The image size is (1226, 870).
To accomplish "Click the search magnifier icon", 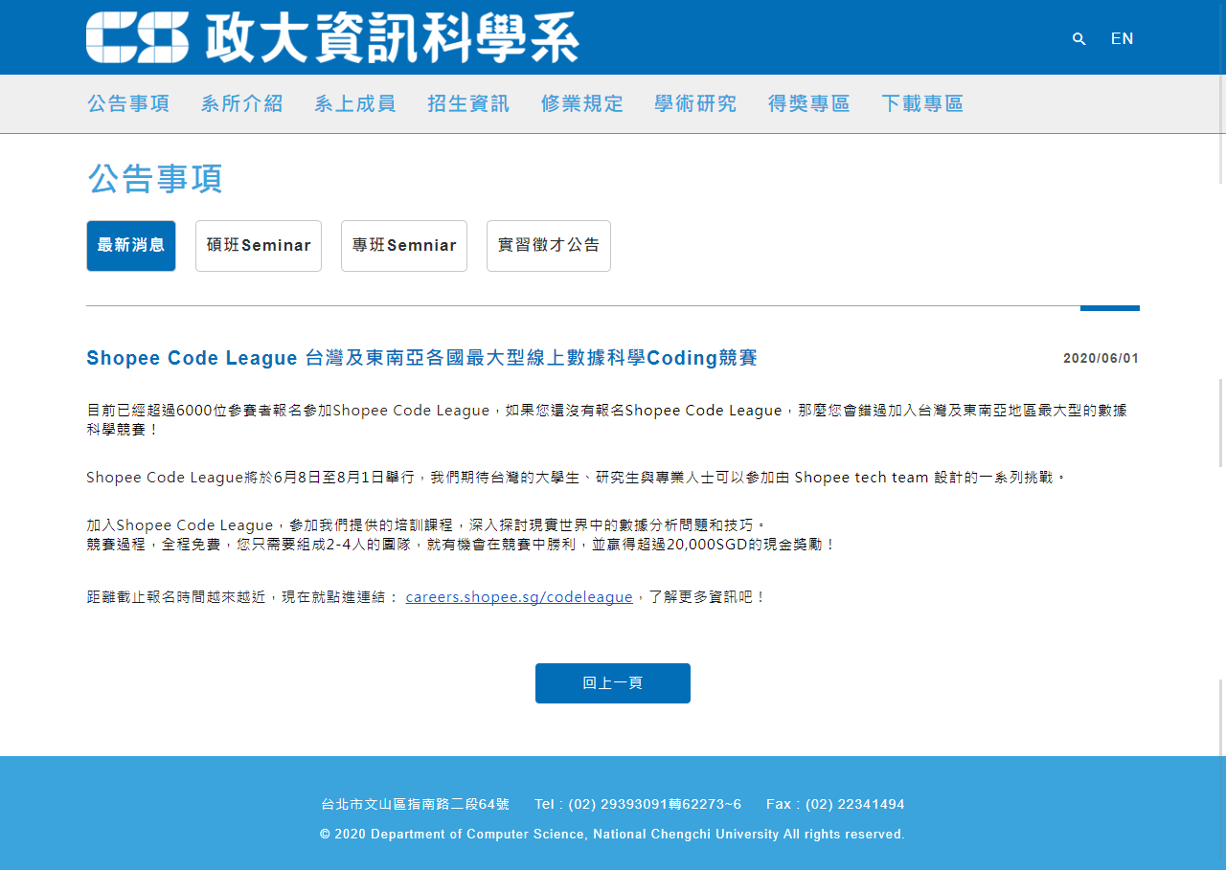I will coord(1079,39).
